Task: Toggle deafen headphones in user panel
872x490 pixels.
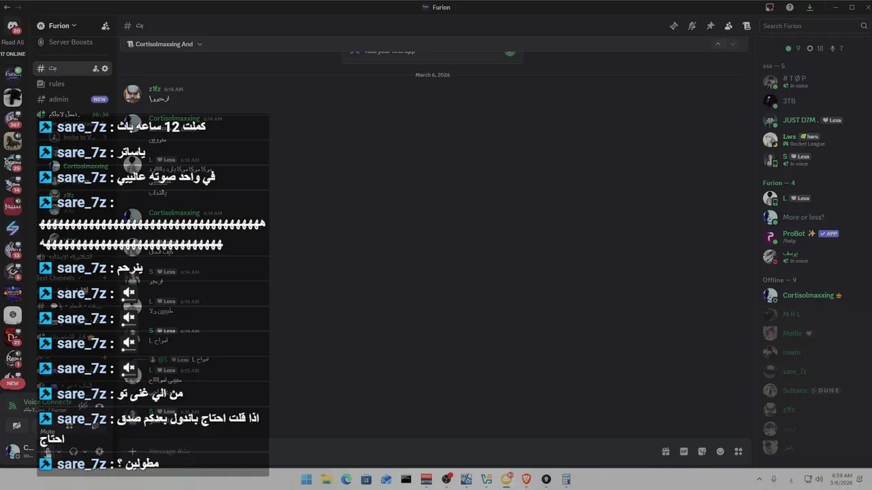Action: [74, 451]
